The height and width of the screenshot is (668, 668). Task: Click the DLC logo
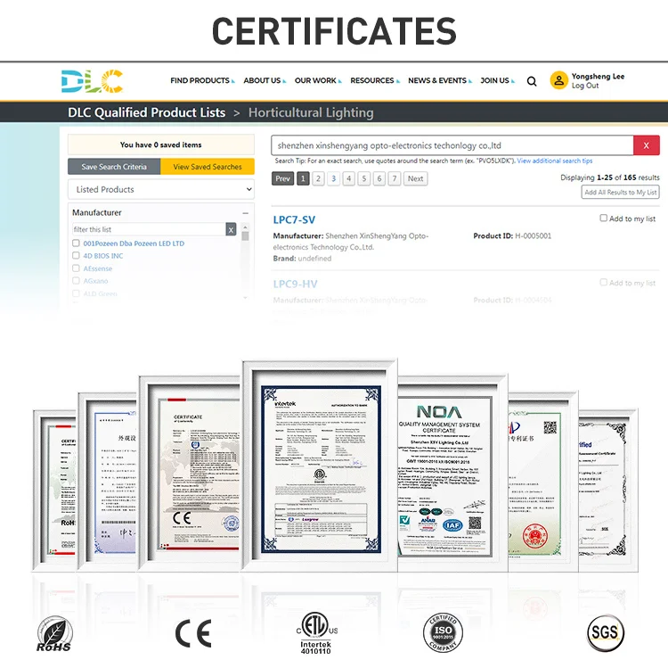[x=92, y=81]
